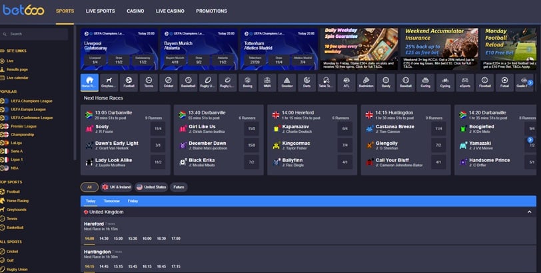This screenshot has height=273, width=541.
Task: Open Weekend Accumulator Insurance promo
Action: 439,49
